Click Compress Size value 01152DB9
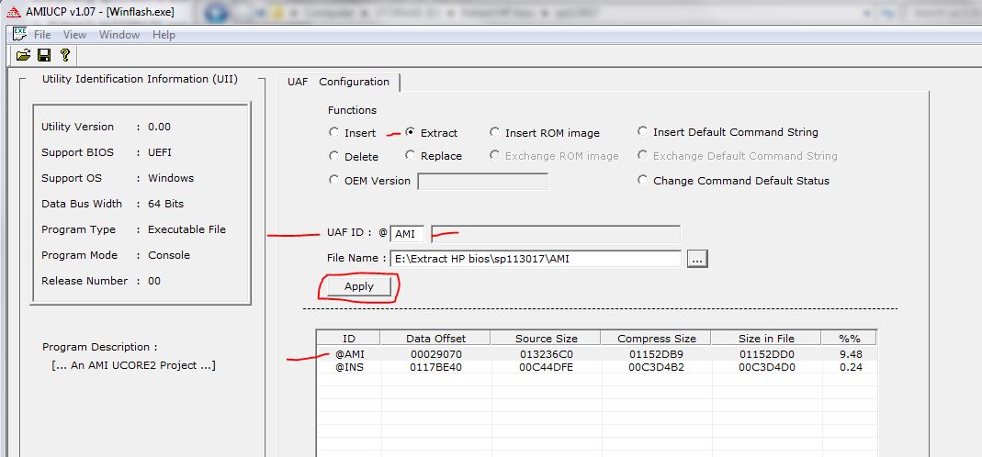982x457 pixels. click(x=656, y=354)
